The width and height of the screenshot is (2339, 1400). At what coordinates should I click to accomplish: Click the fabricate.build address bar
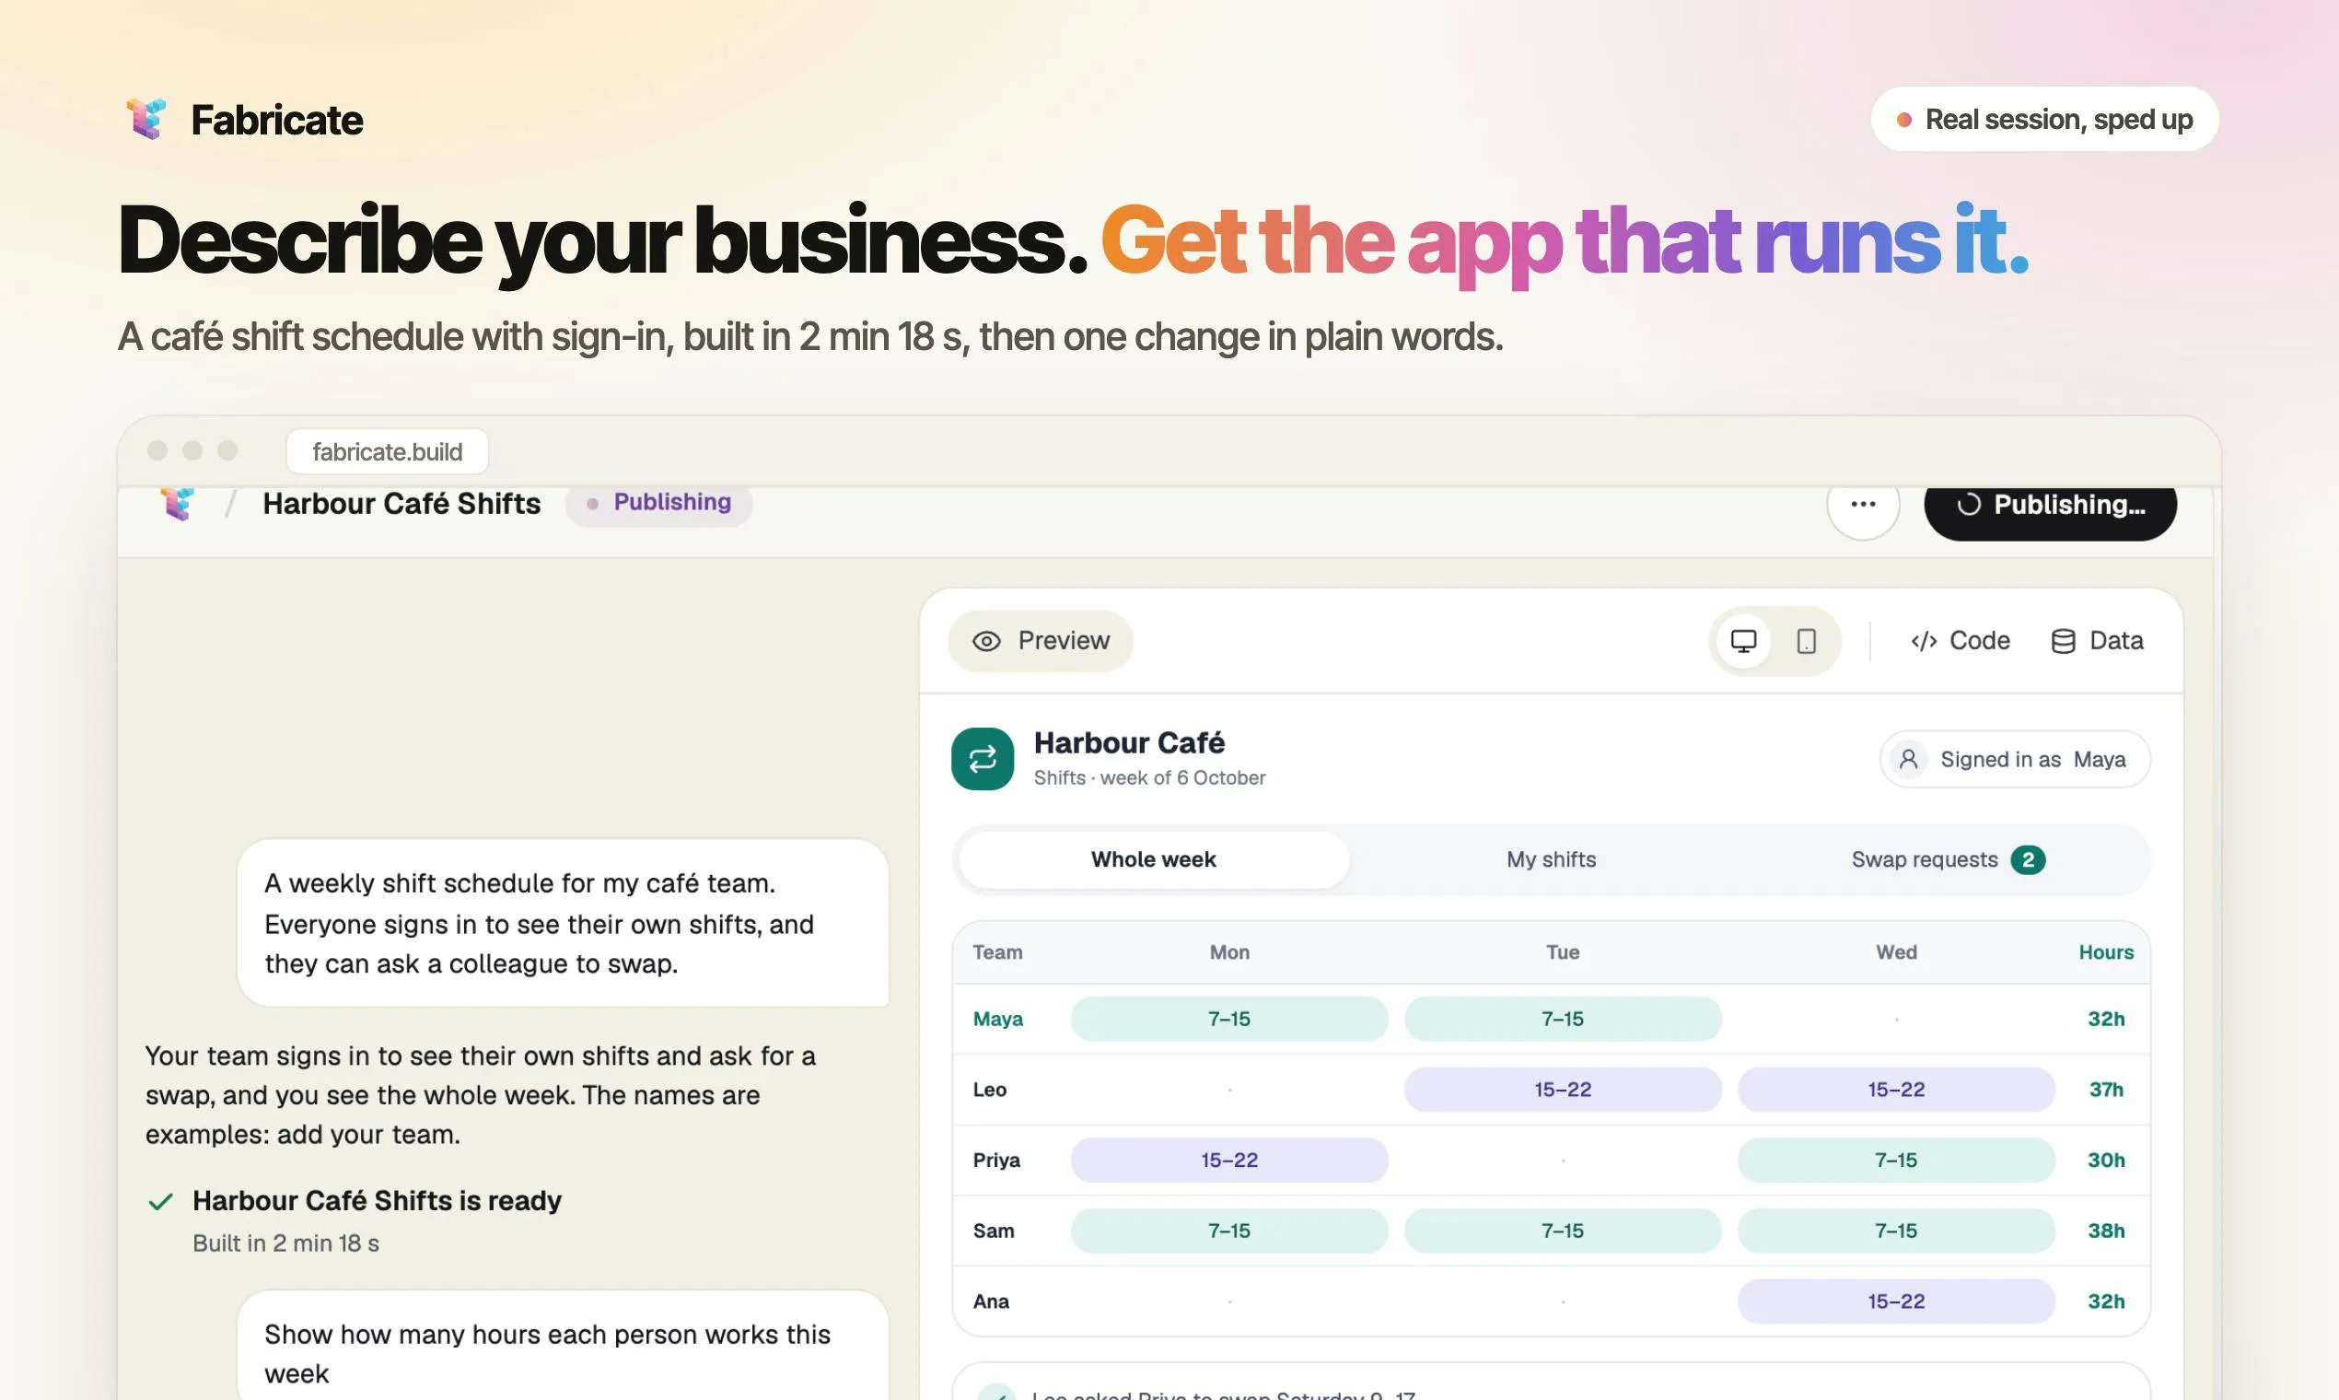(388, 452)
